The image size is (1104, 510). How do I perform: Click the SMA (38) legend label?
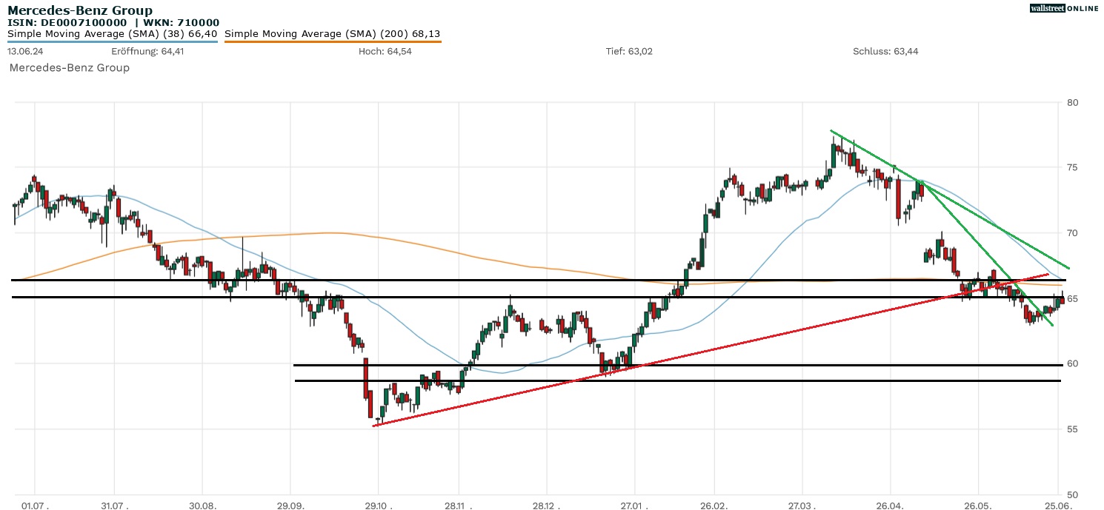112,33
